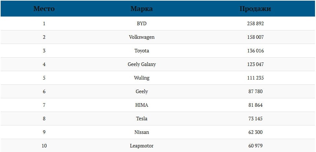Click the Марка column header
This screenshot has width=316, height=152.
coord(142,9)
